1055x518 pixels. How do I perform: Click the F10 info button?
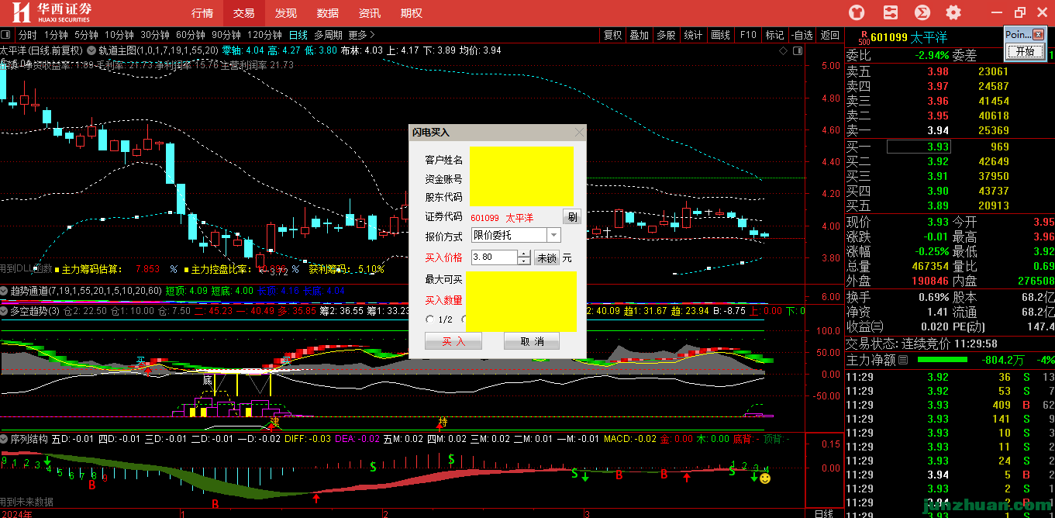click(748, 35)
